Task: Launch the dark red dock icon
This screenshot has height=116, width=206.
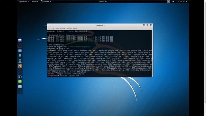Action: tap(20, 71)
